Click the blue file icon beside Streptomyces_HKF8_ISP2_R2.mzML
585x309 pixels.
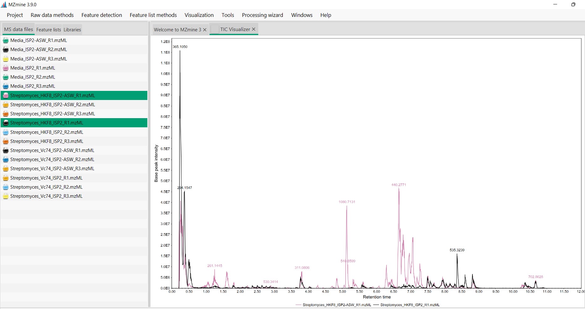pyautogui.click(x=5, y=132)
